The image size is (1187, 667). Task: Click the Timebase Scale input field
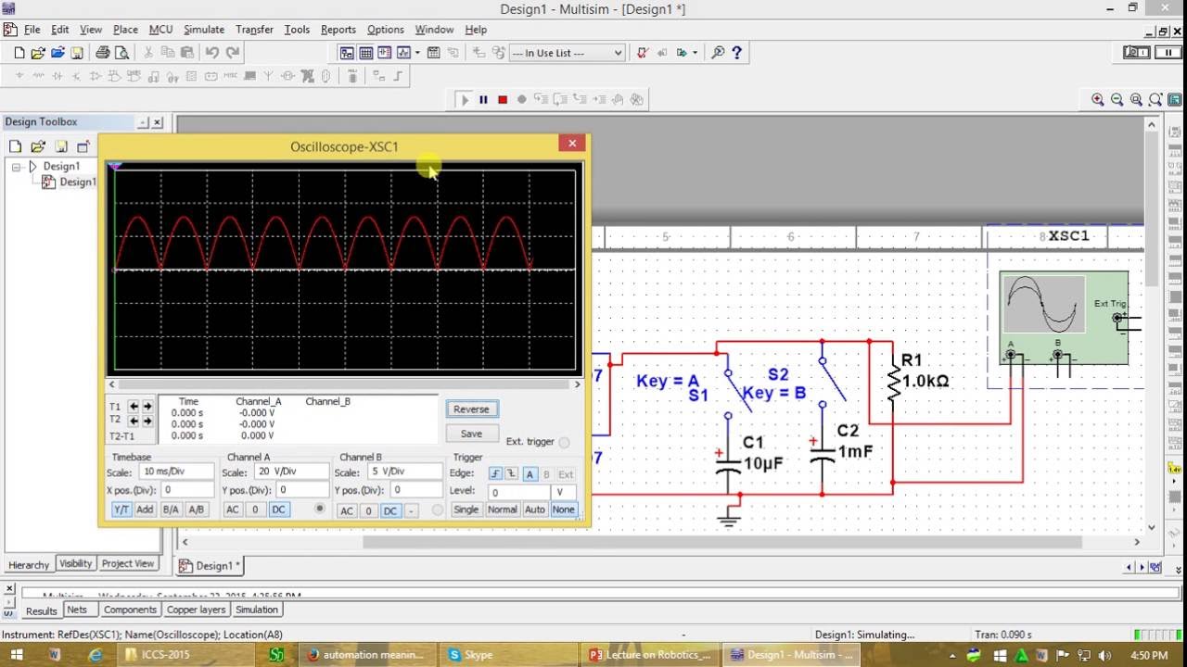coord(177,472)
